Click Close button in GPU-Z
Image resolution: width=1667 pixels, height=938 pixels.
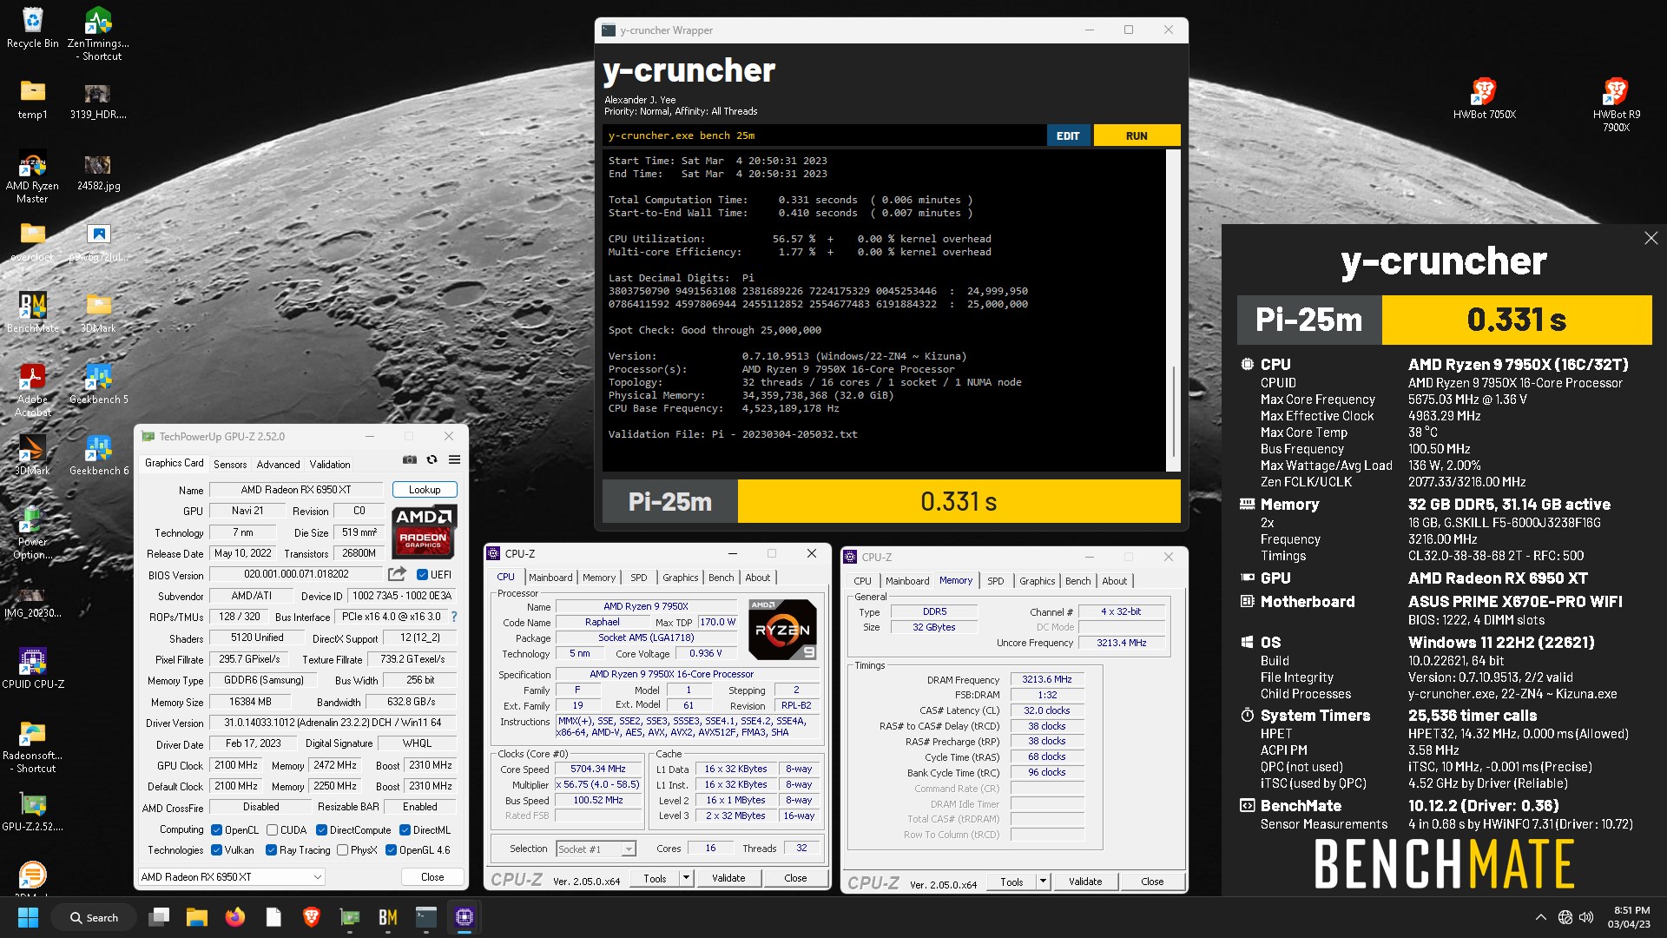coord(432,876)
